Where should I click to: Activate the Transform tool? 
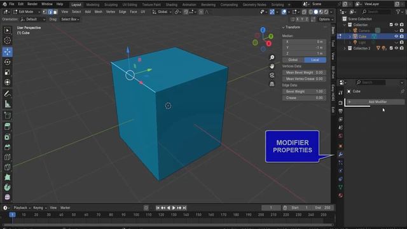7,82
